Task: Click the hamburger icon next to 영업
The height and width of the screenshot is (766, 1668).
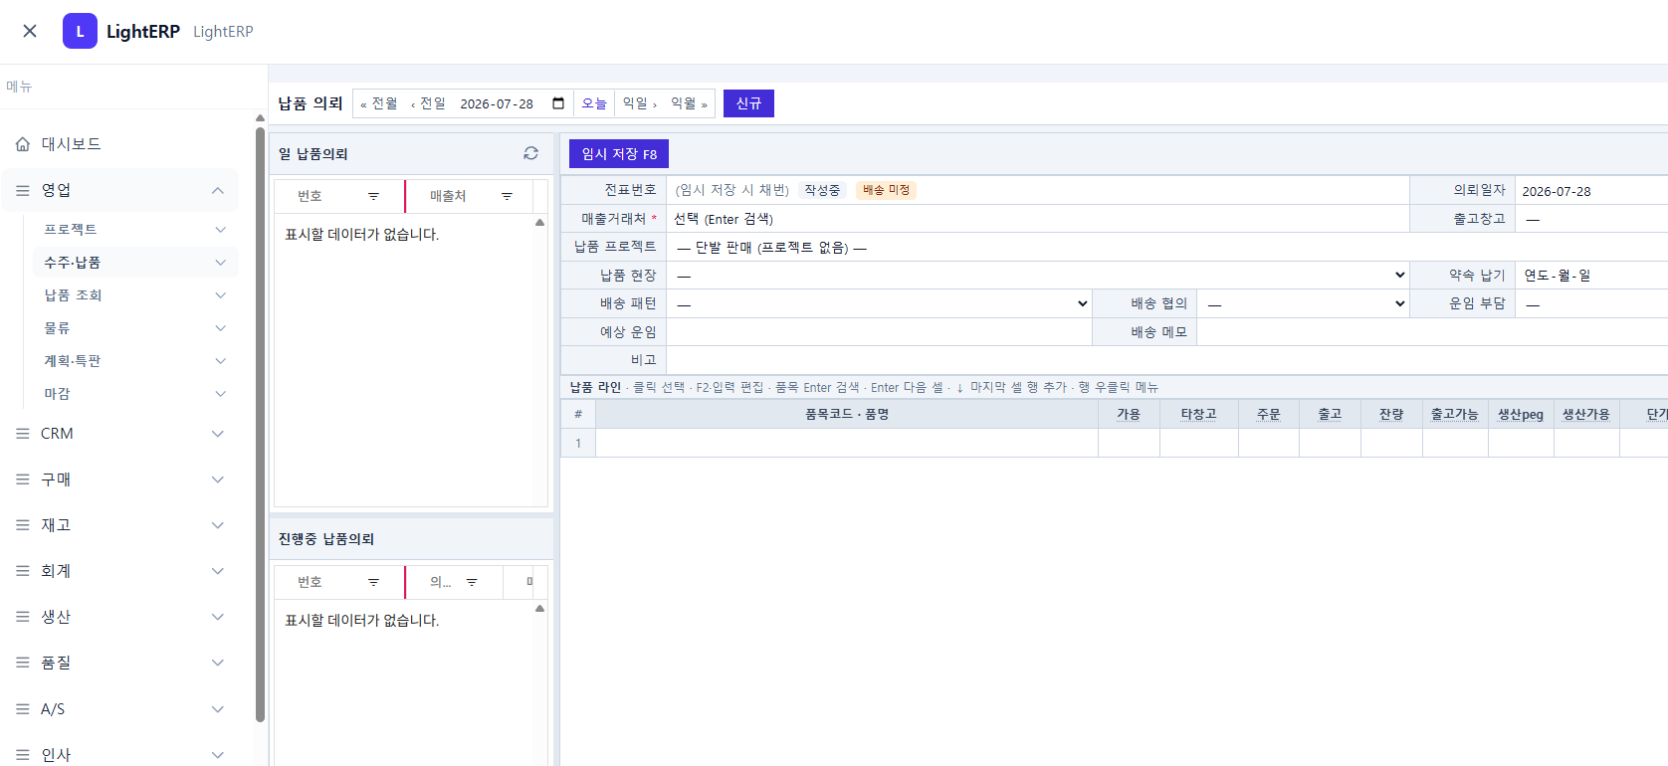Action: click(x=23, y=190)
